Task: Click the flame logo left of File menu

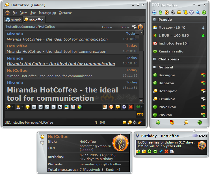Action: coord(8,13)
